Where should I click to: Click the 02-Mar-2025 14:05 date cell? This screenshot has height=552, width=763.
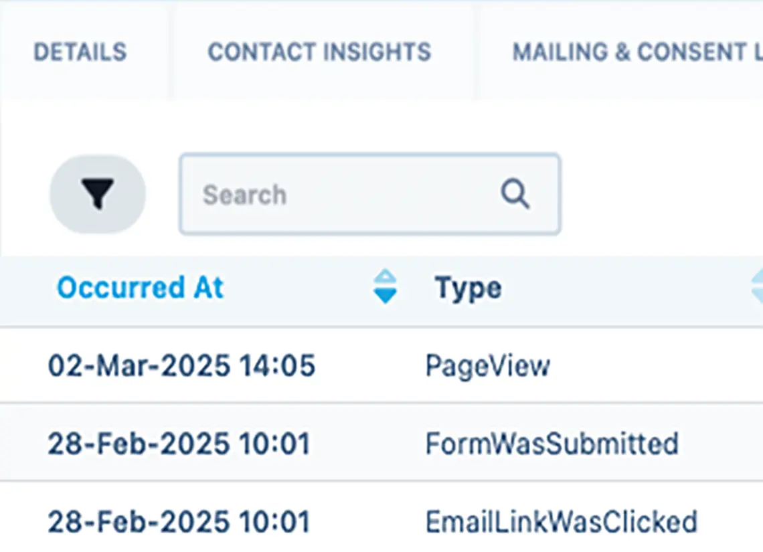(181, 366)
